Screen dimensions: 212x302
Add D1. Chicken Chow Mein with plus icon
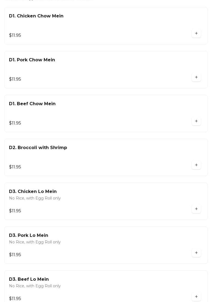[196, 34]
